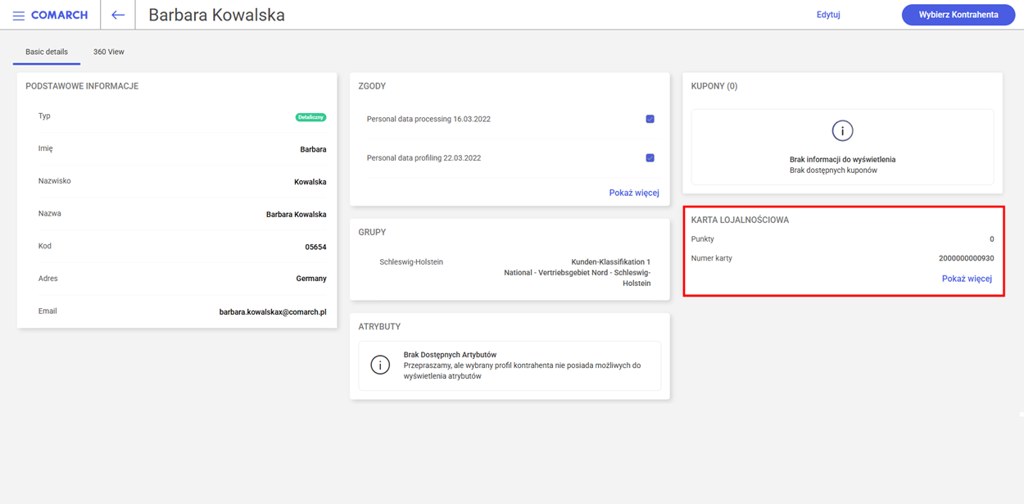The image size is (1024, 504).
Task: Switch to the 360 View tab
Action: [108, 52]
